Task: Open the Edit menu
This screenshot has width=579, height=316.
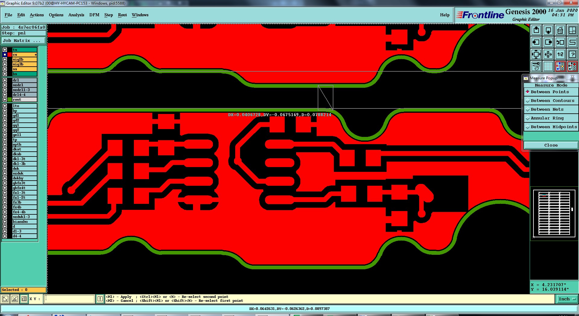Action: click(x=21, y=15)
